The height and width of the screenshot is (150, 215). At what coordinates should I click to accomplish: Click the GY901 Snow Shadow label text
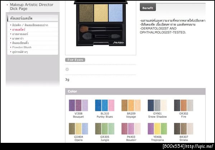(x=157, y=115)
